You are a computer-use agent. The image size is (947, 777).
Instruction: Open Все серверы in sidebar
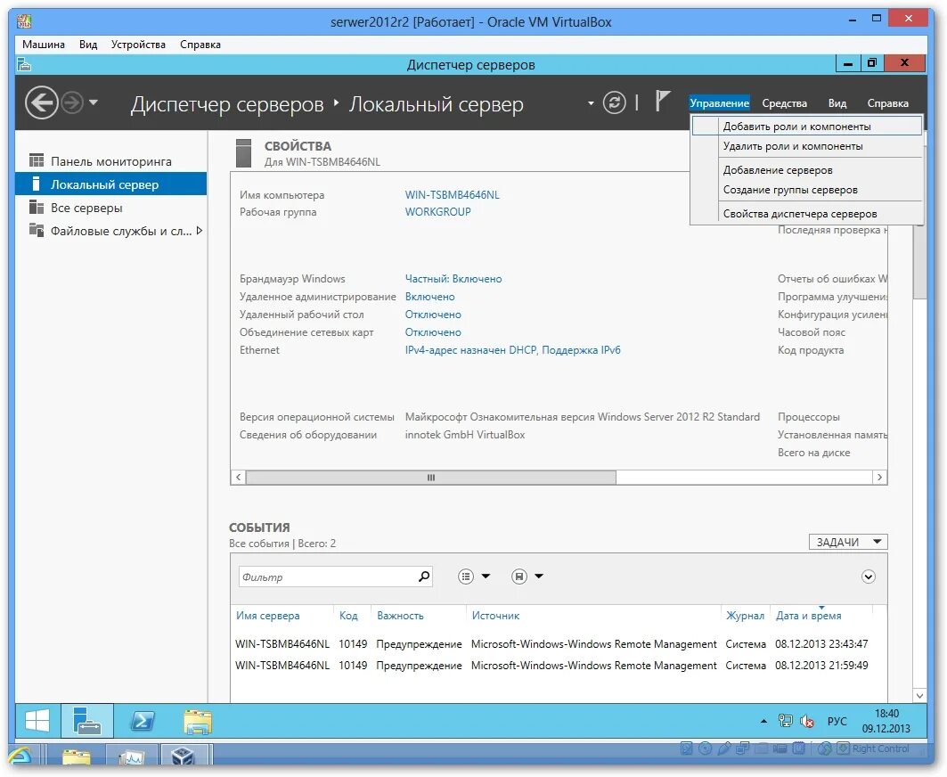pos(111,208)
